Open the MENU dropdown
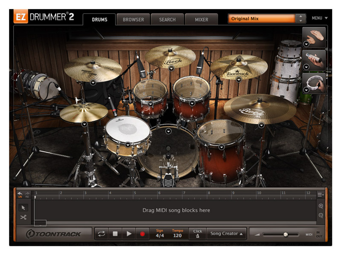 click(320, 18)
